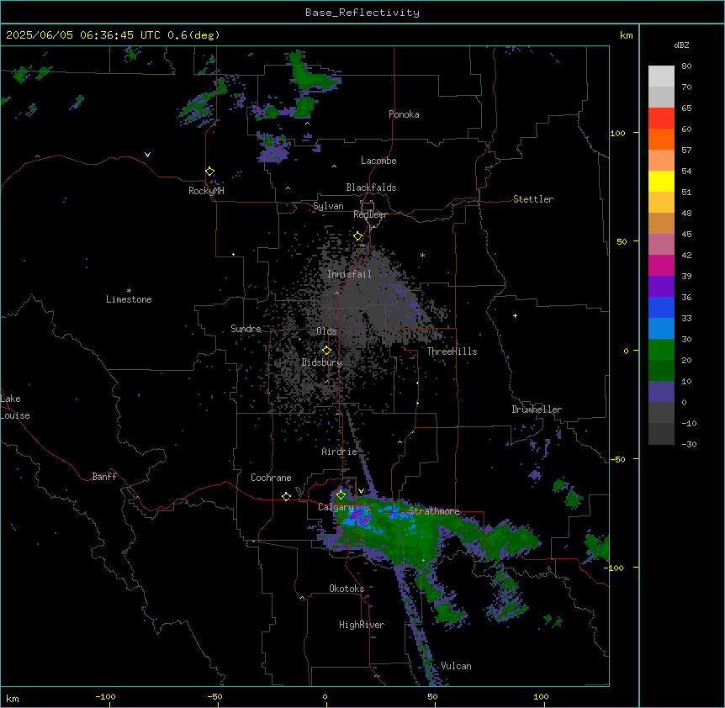725x708 pixels.
Task: Click the RedDeer city label
Action: 370,214
